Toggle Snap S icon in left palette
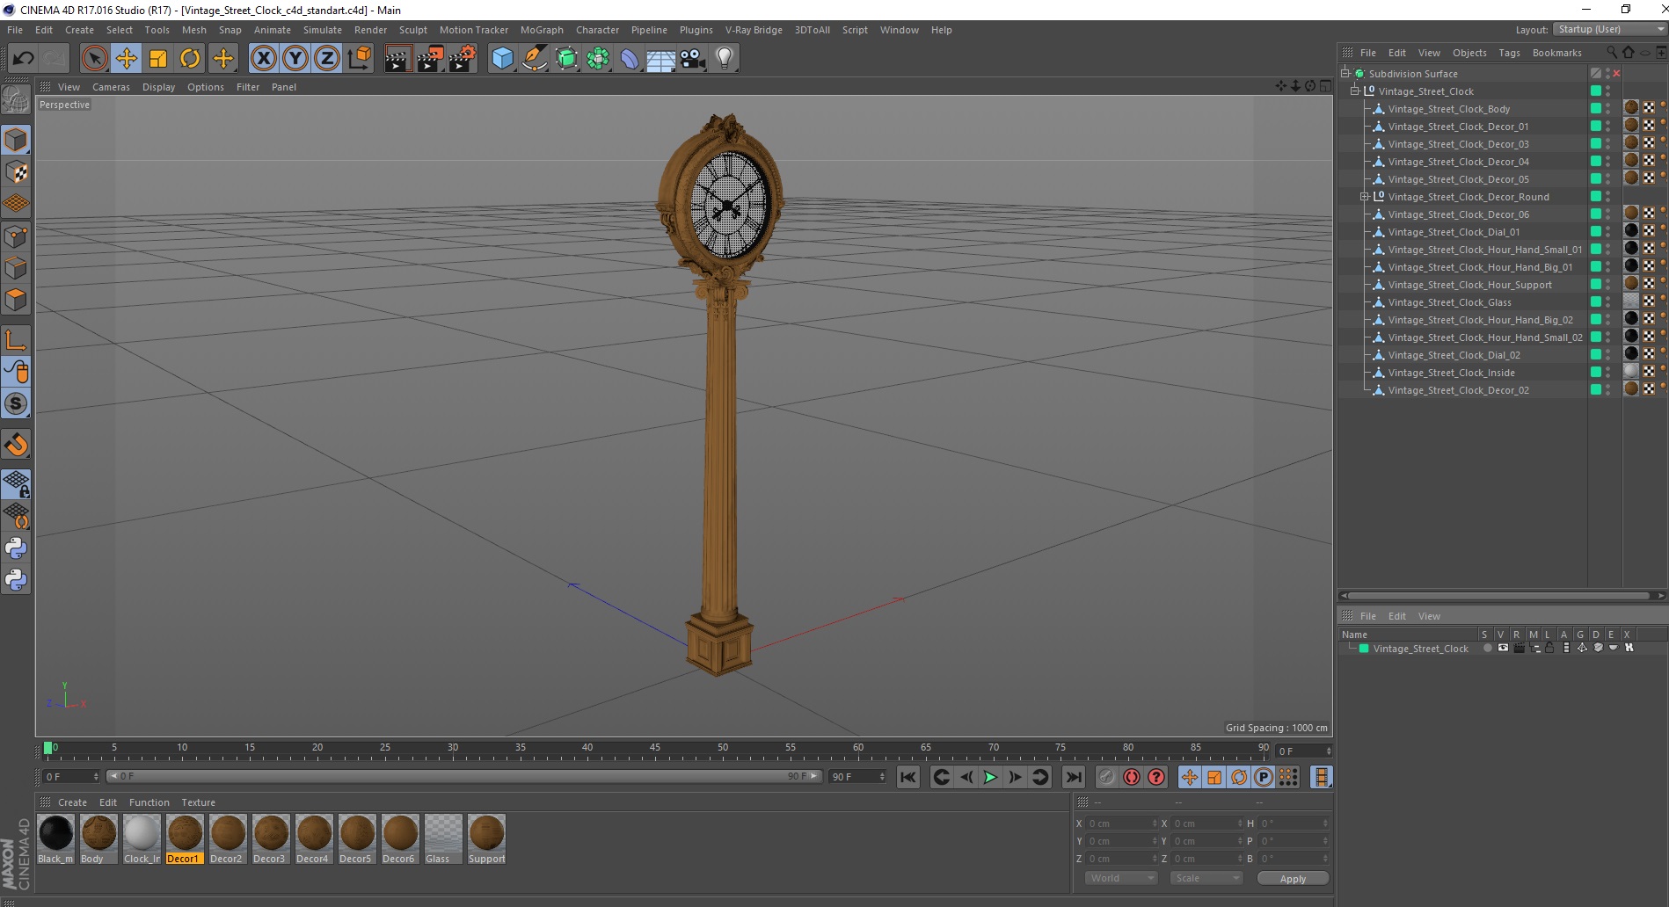Viewport: 1669px width, 907px height. [x=16, y=403]
